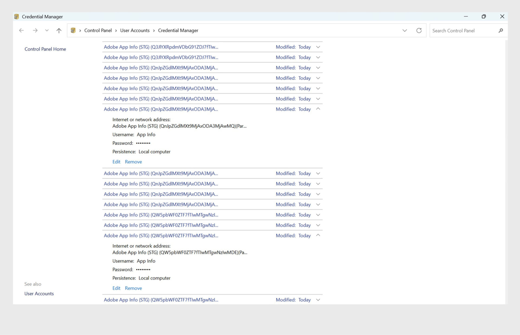Open chevron menu before Control Panel breadcrumb
Screen dimensions: 520x335
tap(80, 31)
